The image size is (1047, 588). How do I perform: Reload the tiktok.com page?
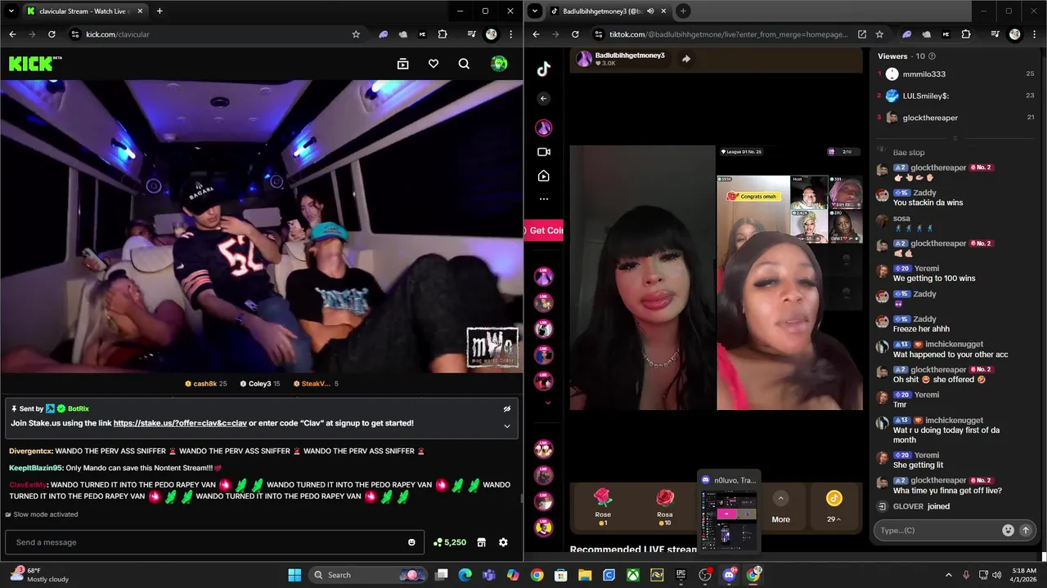coord(575,34)
